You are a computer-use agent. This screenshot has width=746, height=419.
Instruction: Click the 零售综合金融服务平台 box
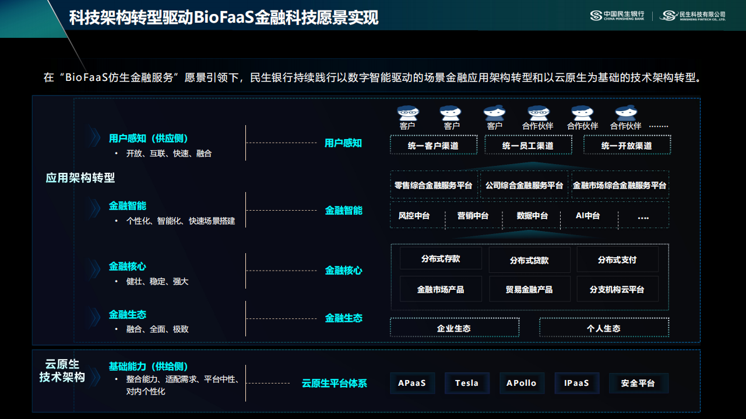(x=434, y=186)
